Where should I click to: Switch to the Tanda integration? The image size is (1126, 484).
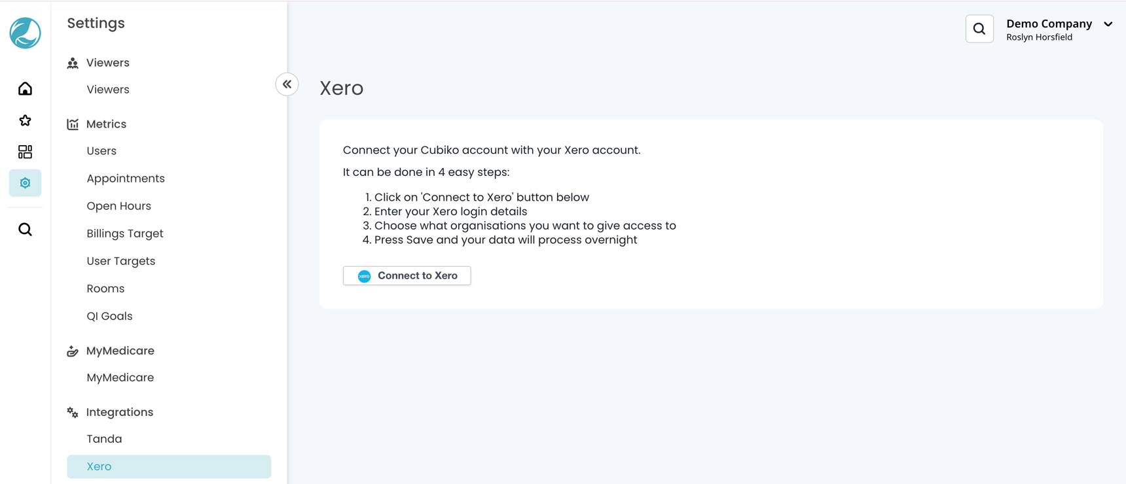[104, 438]
